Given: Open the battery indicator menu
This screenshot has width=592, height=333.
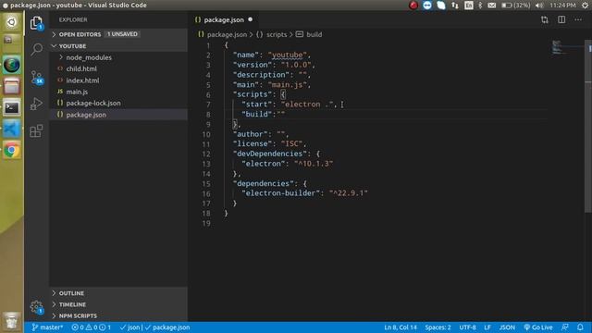Looking at the screenshot, I should tap(516, 6).
